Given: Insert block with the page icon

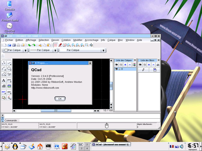Looking at the screenshot, I should pyautogui.click(x=155, y=70).
